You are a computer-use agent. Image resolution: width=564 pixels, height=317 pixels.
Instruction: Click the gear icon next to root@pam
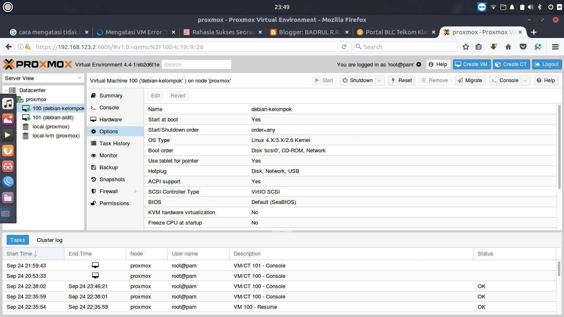[x=418, y=64]
